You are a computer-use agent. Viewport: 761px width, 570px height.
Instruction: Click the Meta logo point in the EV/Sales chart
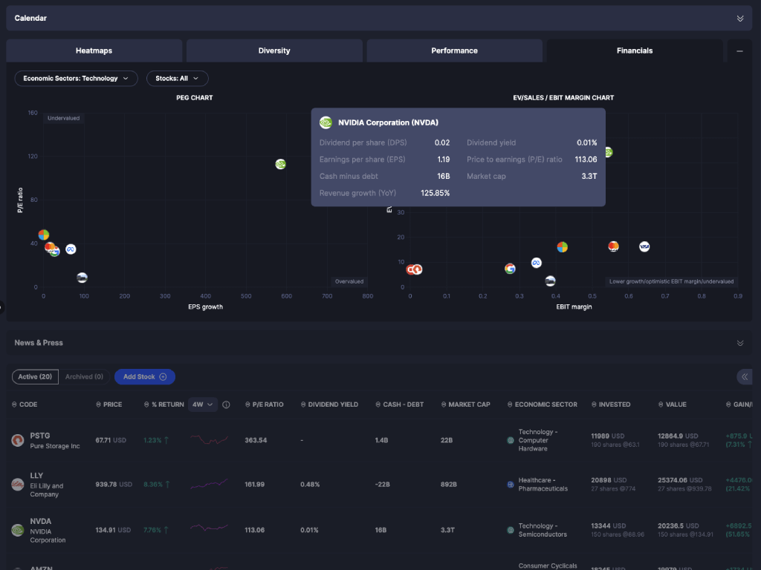point(536,263)
